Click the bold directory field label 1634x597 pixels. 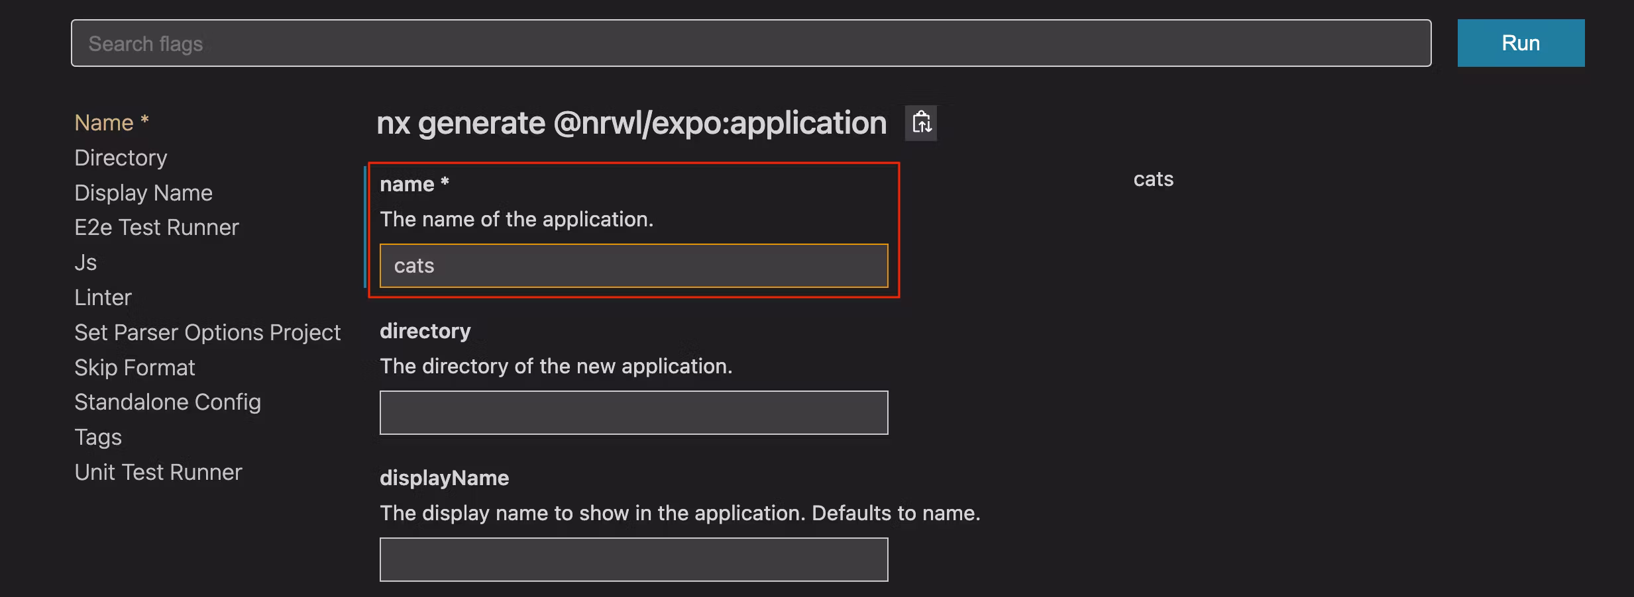(x=425, y=331)
